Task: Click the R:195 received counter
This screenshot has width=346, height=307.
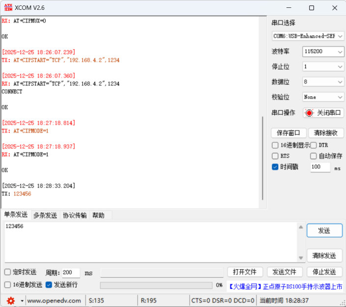Action: point(148,301)
